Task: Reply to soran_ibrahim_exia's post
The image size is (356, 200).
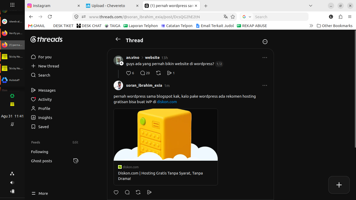Action: coord(127,192)
